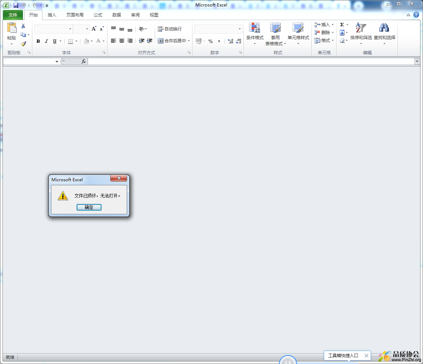Switch to the 视图 tab
Screen dimensions: 423x364
point(154,15)
